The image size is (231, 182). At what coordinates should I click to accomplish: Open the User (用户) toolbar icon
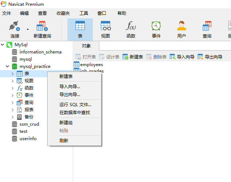[x=181, y=26]
